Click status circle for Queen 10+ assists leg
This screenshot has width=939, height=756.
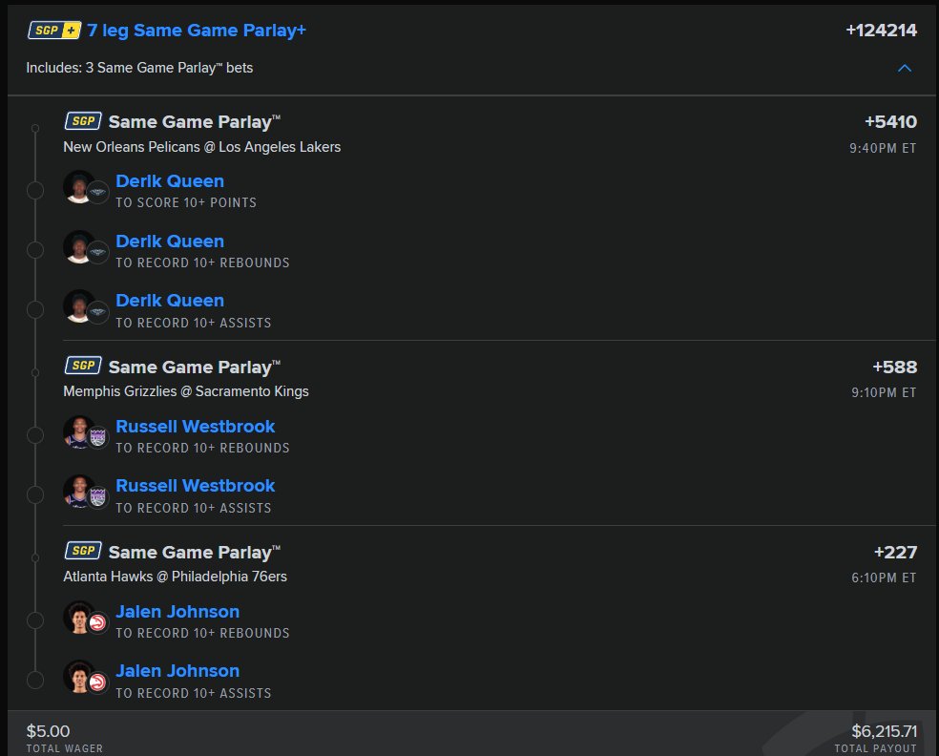pos(35,309)
